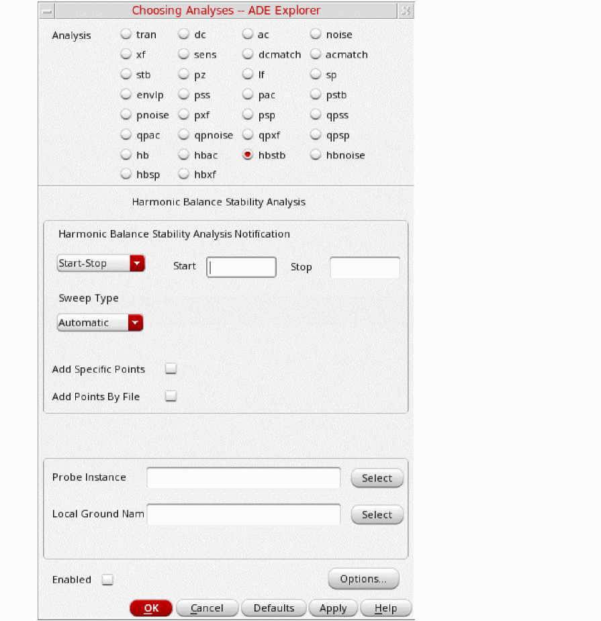Pick the noise analysis type
This screenshot has height=621, width=601.
(316, 35)
